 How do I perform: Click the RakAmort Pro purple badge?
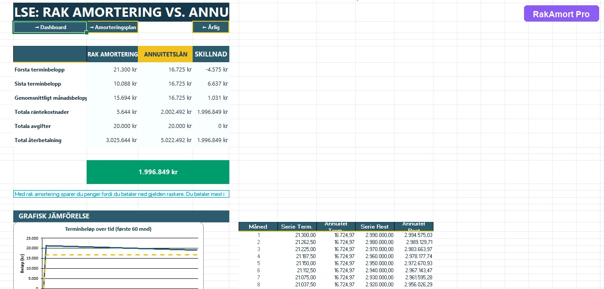point(561,14)
